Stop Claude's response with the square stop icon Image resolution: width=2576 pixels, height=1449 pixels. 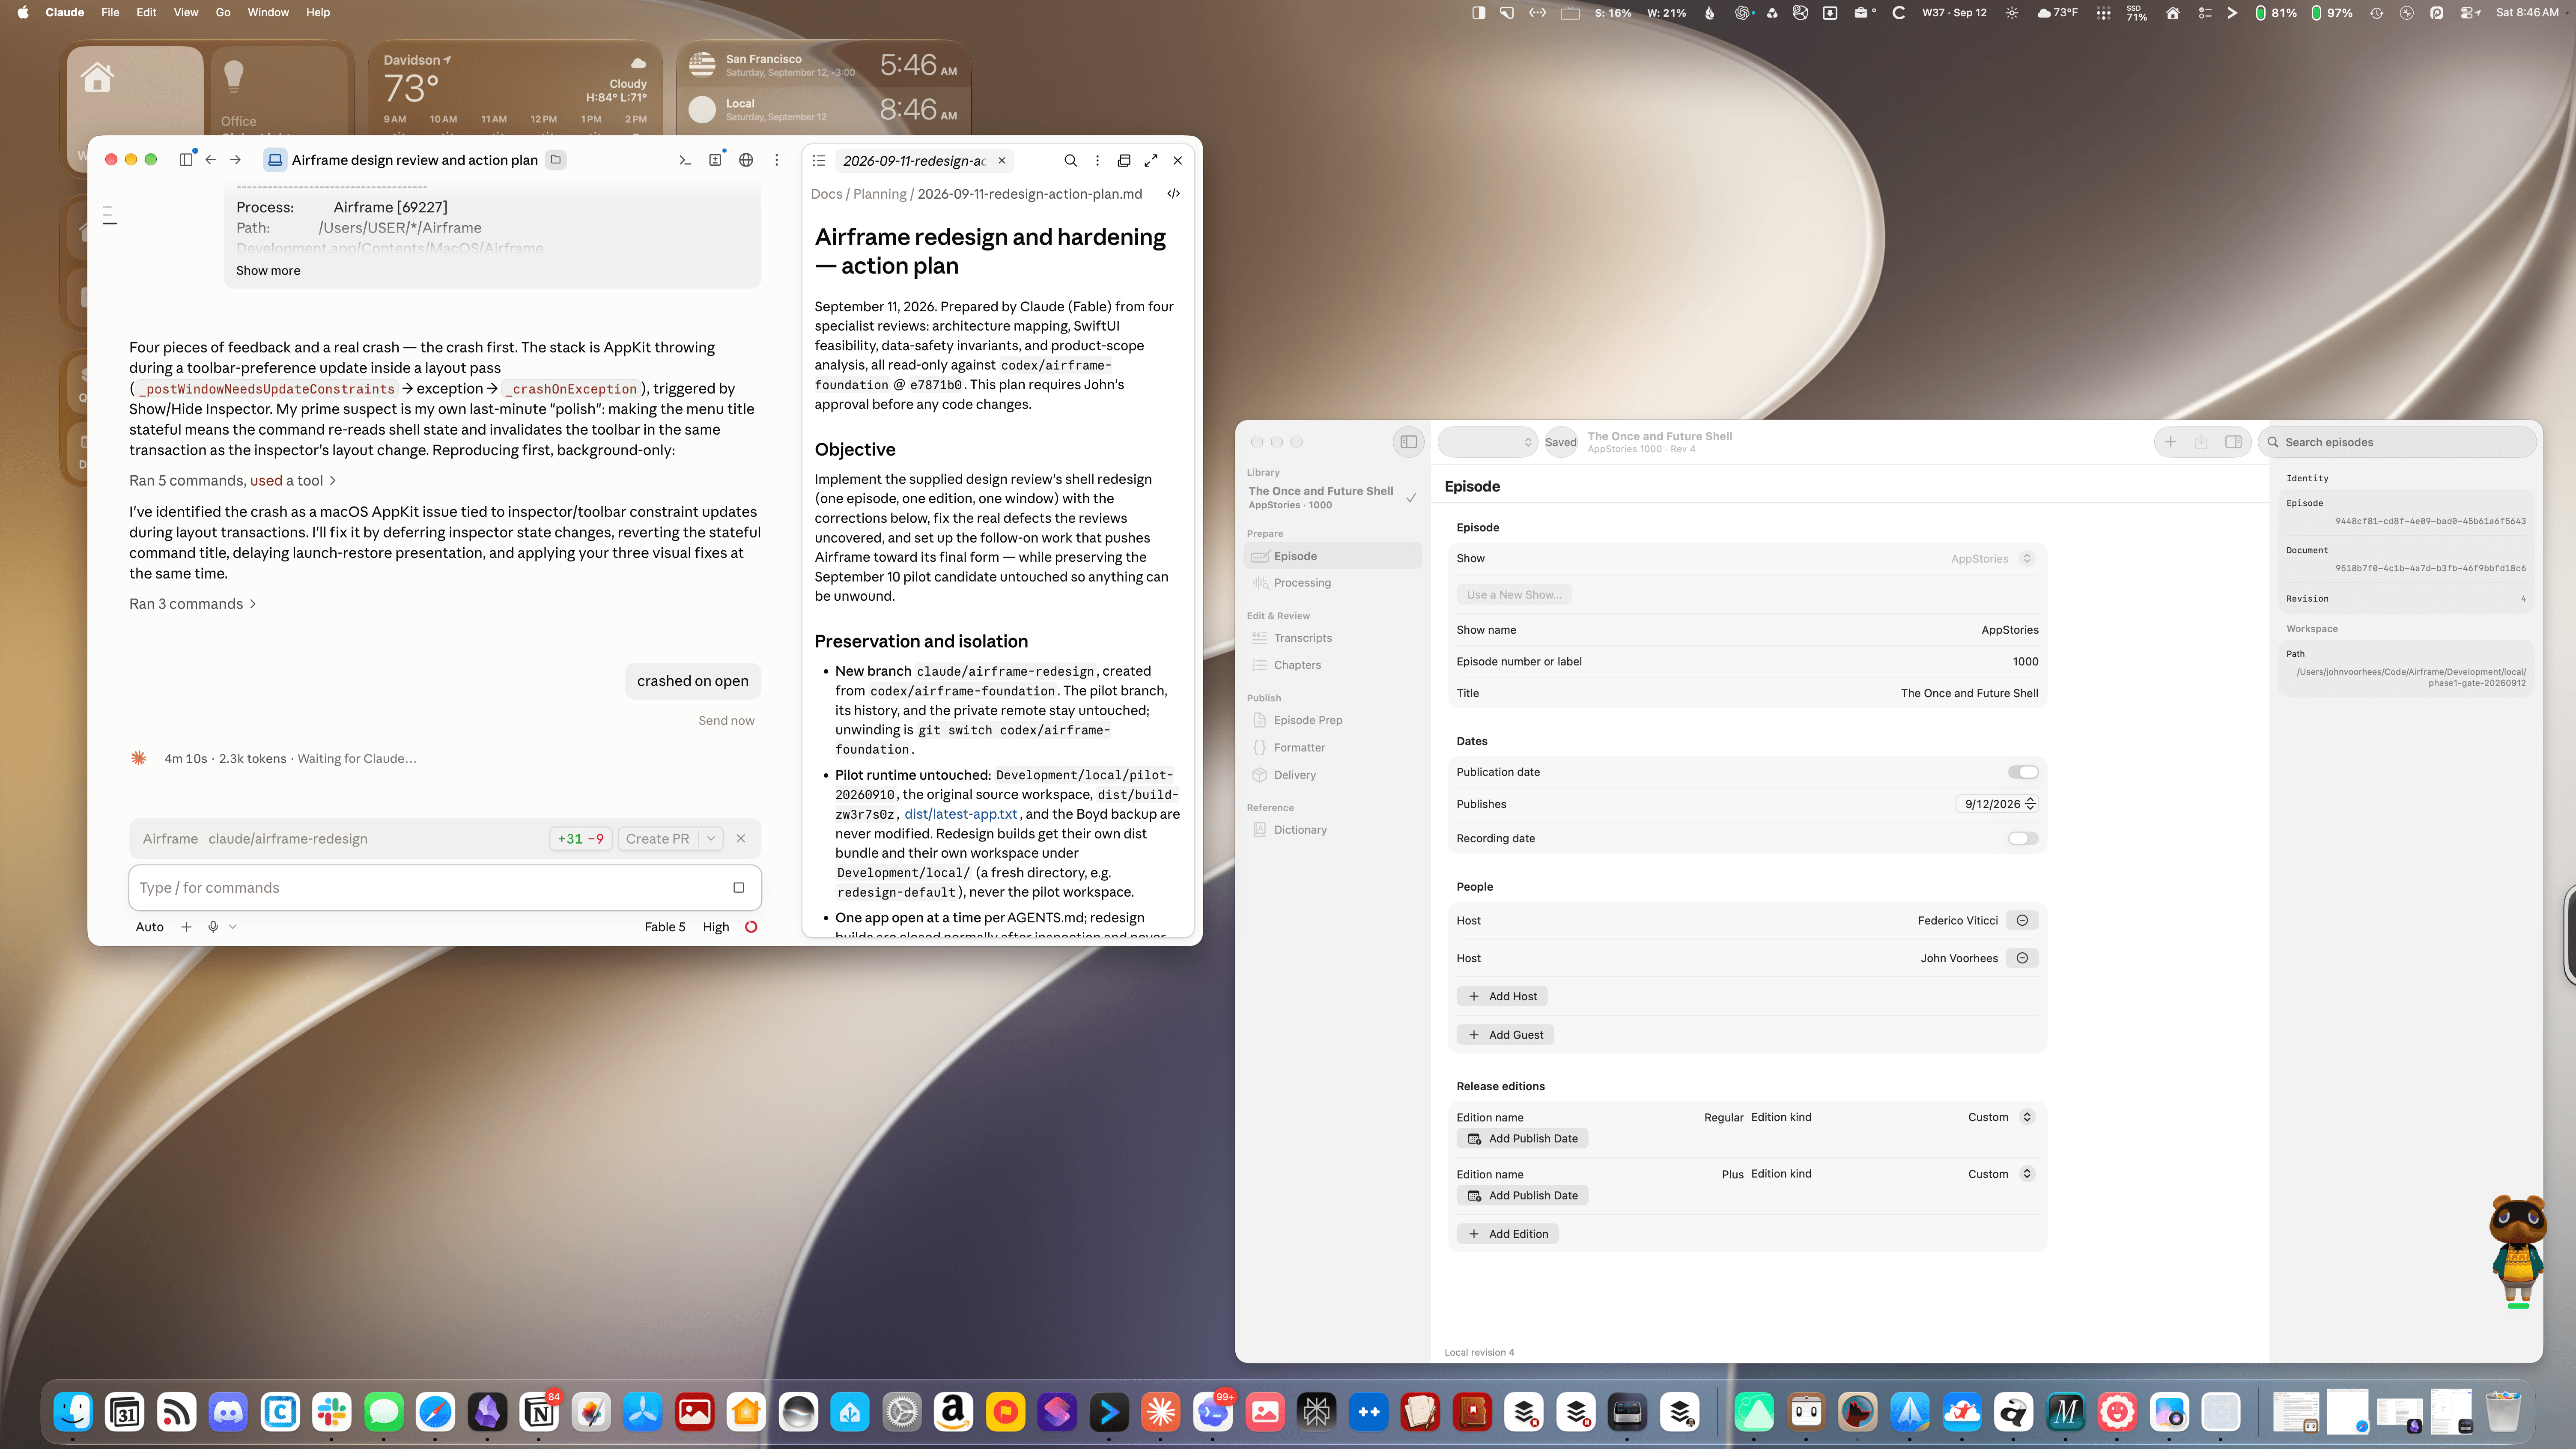tap(739, 888)
